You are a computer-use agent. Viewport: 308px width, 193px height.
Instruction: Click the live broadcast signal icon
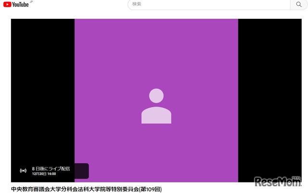(23, 170)
